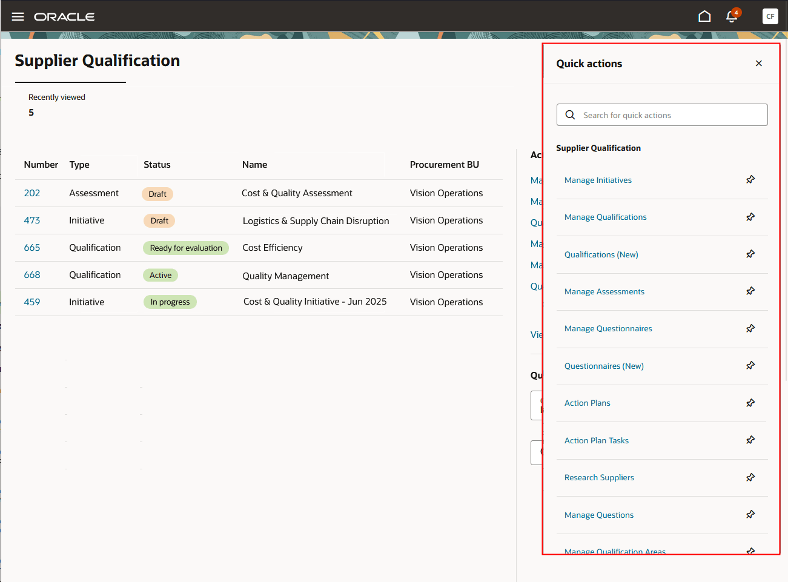Pin the Action Plans quick action
This screenshot has height=582, width=788.
(x=750, y=403)
